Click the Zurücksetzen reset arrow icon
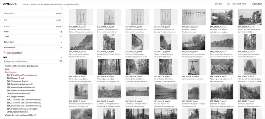 tap(5, 53)
